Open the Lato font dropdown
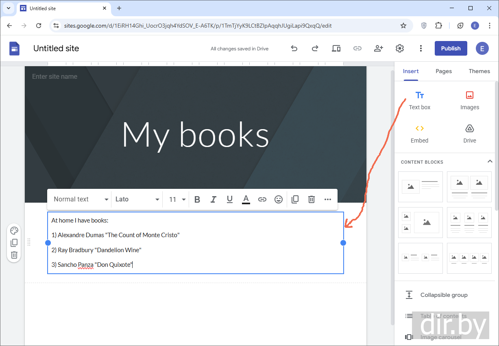 pos(137,199)
